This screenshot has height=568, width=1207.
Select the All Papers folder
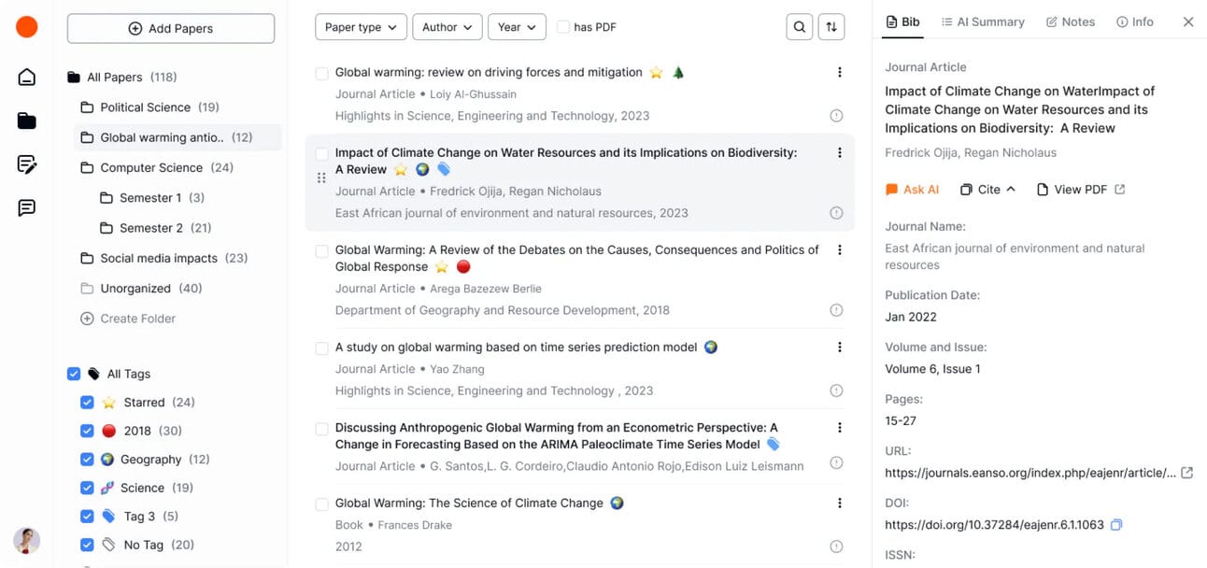coord(122,78)
